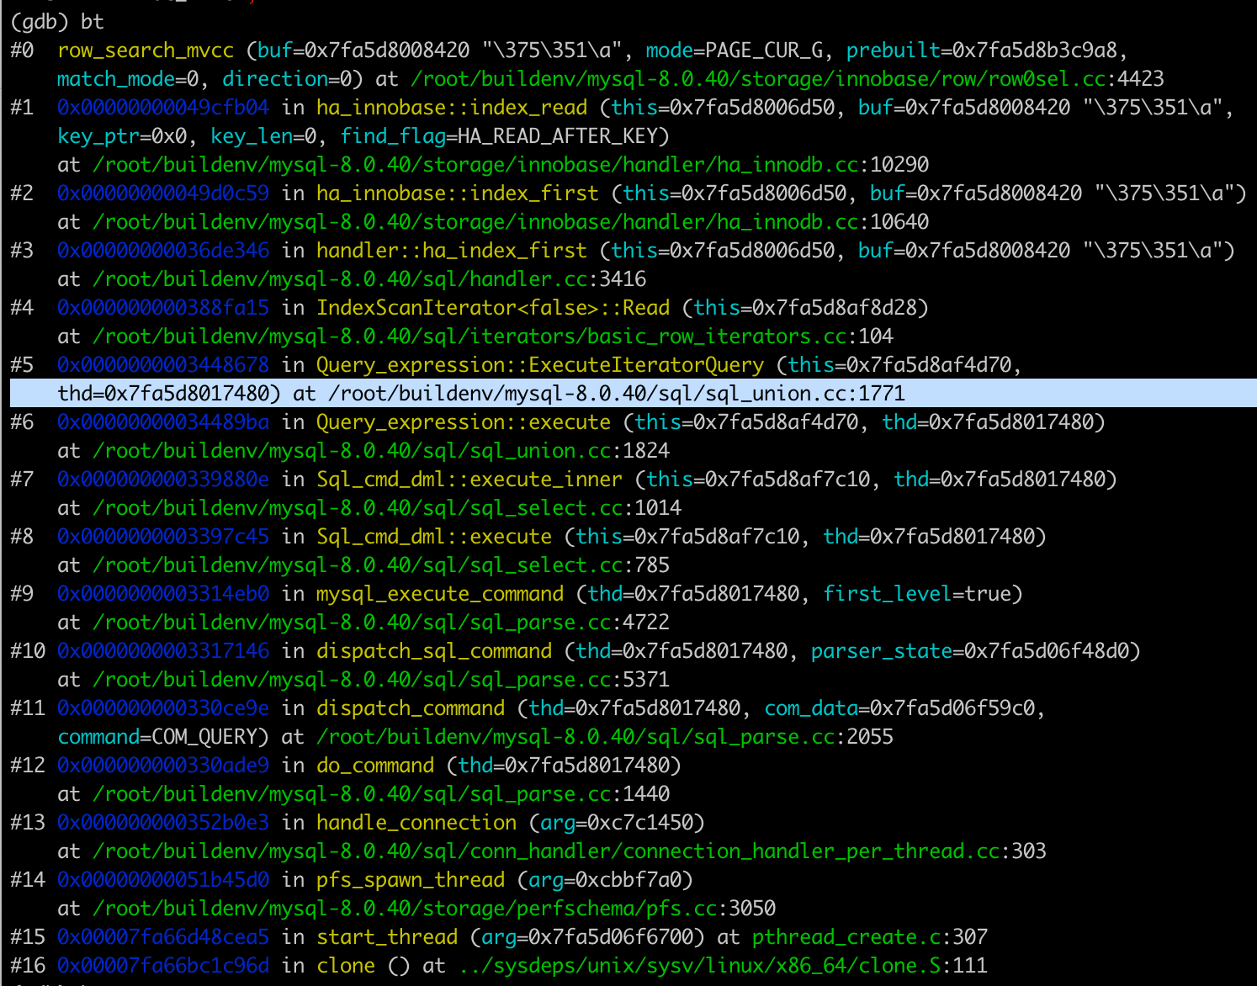Click the pfs_spawn_thread function name
Screen dimensions: 1257x986
[410, 880]
